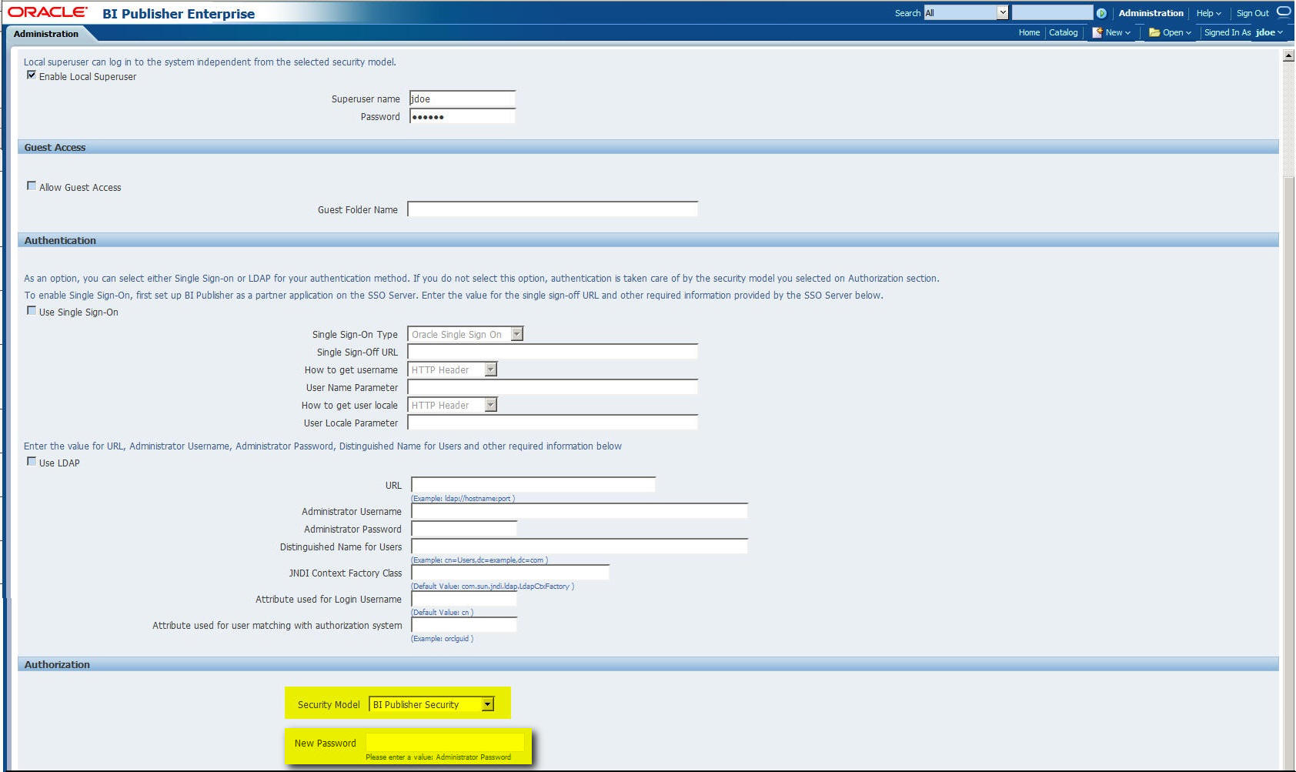This screenshot has width=1296, height=772.
Task: Click the New Password field
Action: pos(445,742)
